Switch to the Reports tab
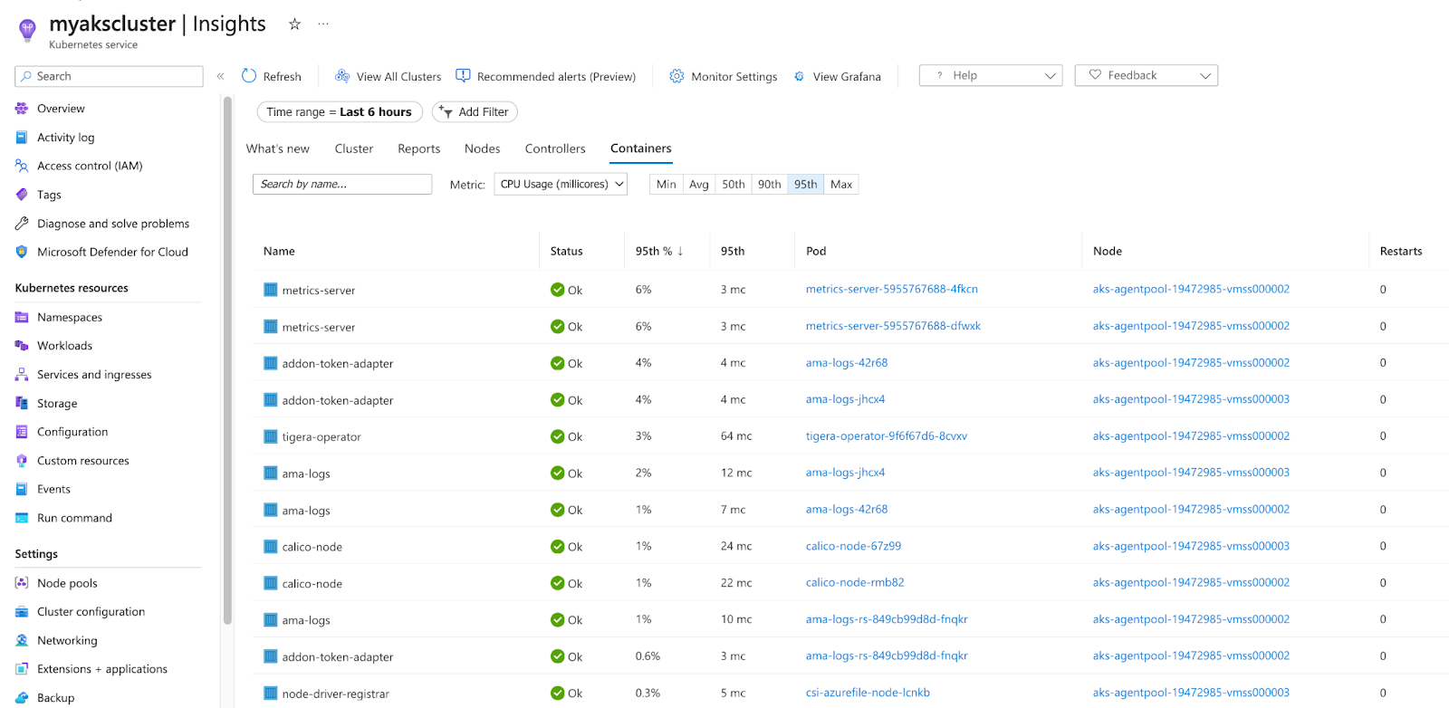 tap(419, 148)
